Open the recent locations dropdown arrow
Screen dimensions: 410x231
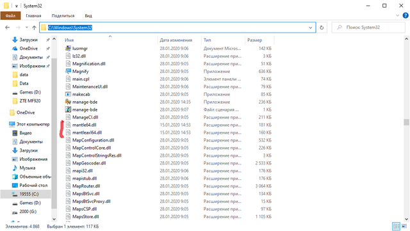(26, 28)
